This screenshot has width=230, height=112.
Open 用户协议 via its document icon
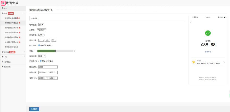[x=3, y=62]
